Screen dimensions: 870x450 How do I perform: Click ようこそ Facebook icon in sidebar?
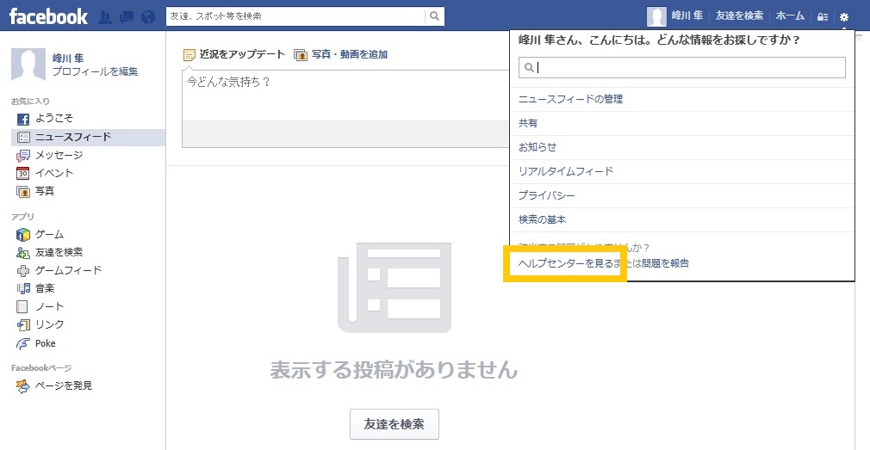tap(22, 119)
